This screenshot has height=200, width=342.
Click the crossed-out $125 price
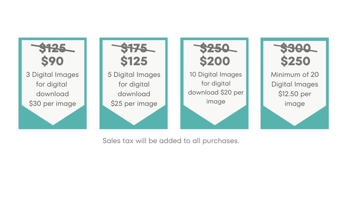pyautogui.click(x=52, y=48)
